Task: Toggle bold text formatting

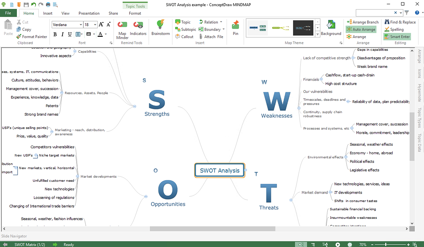Action: [x=55, y=34]
